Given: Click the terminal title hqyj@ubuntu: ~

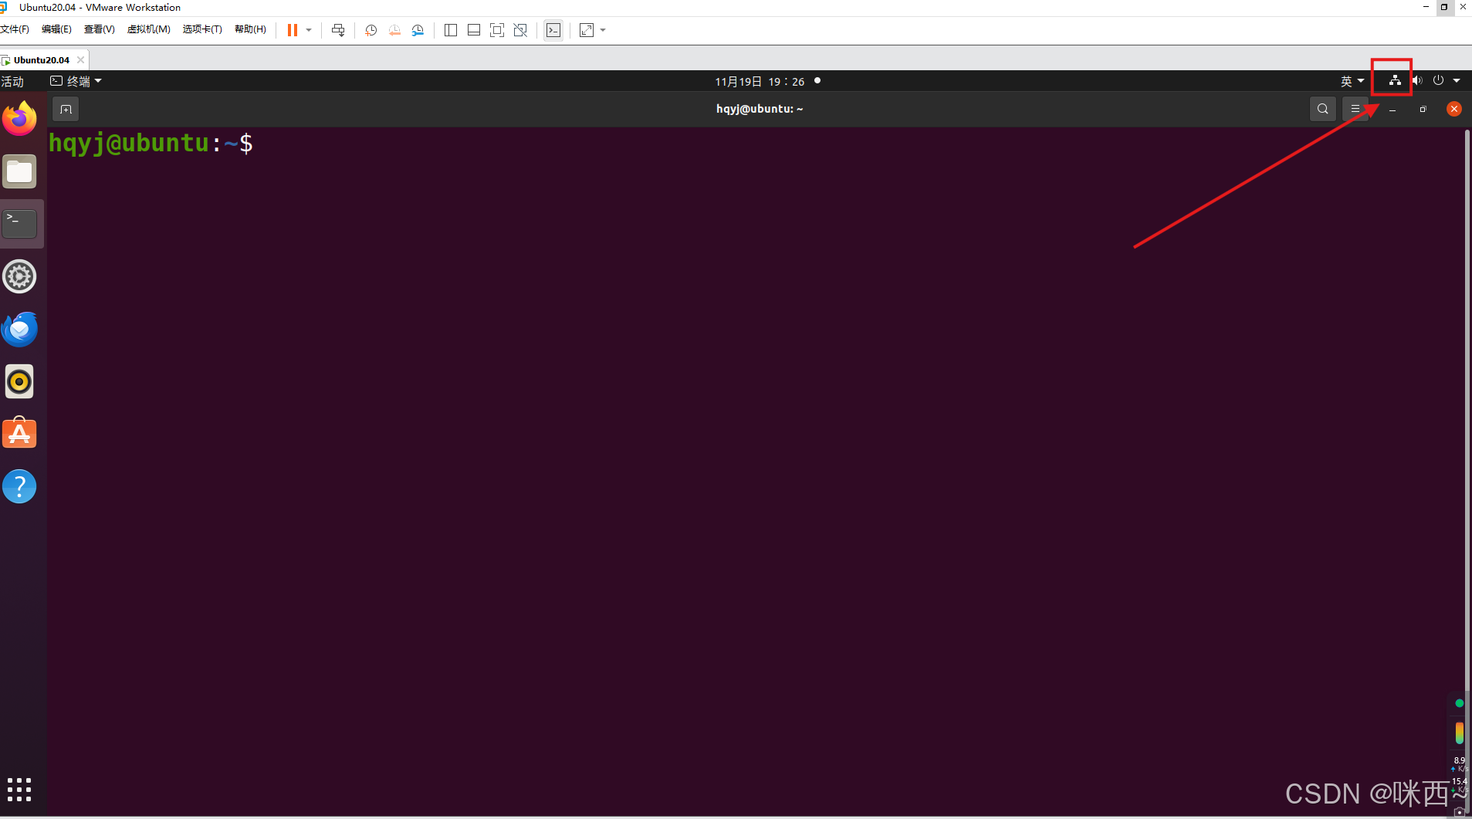Looking at the screenshot, I should (760, 109).
